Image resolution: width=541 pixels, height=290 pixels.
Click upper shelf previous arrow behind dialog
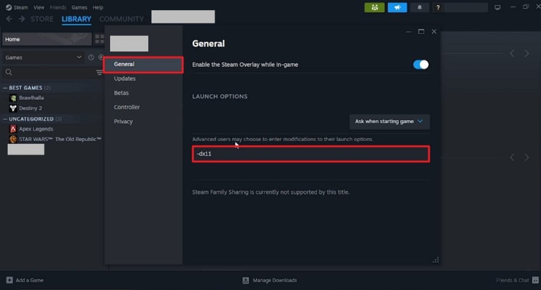tap(512, 54)
